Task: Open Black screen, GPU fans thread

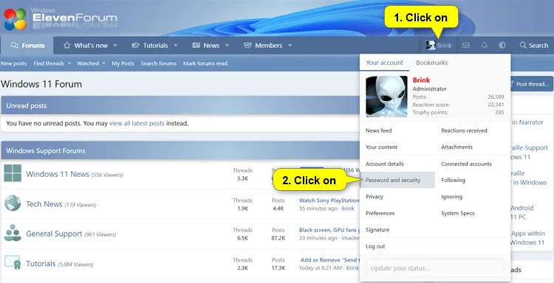Action: [329, 230]
